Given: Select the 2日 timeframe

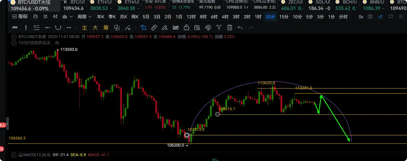Looking at the screenshot, I should (x=168, y=17).
